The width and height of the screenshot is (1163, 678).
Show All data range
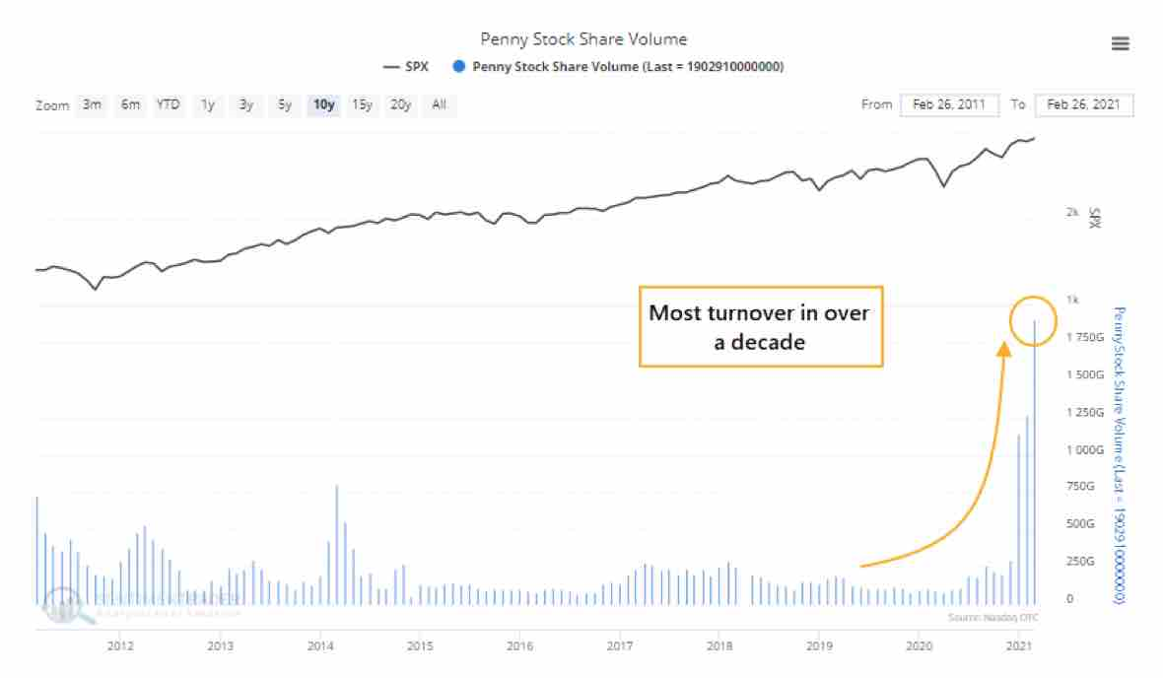439,104
